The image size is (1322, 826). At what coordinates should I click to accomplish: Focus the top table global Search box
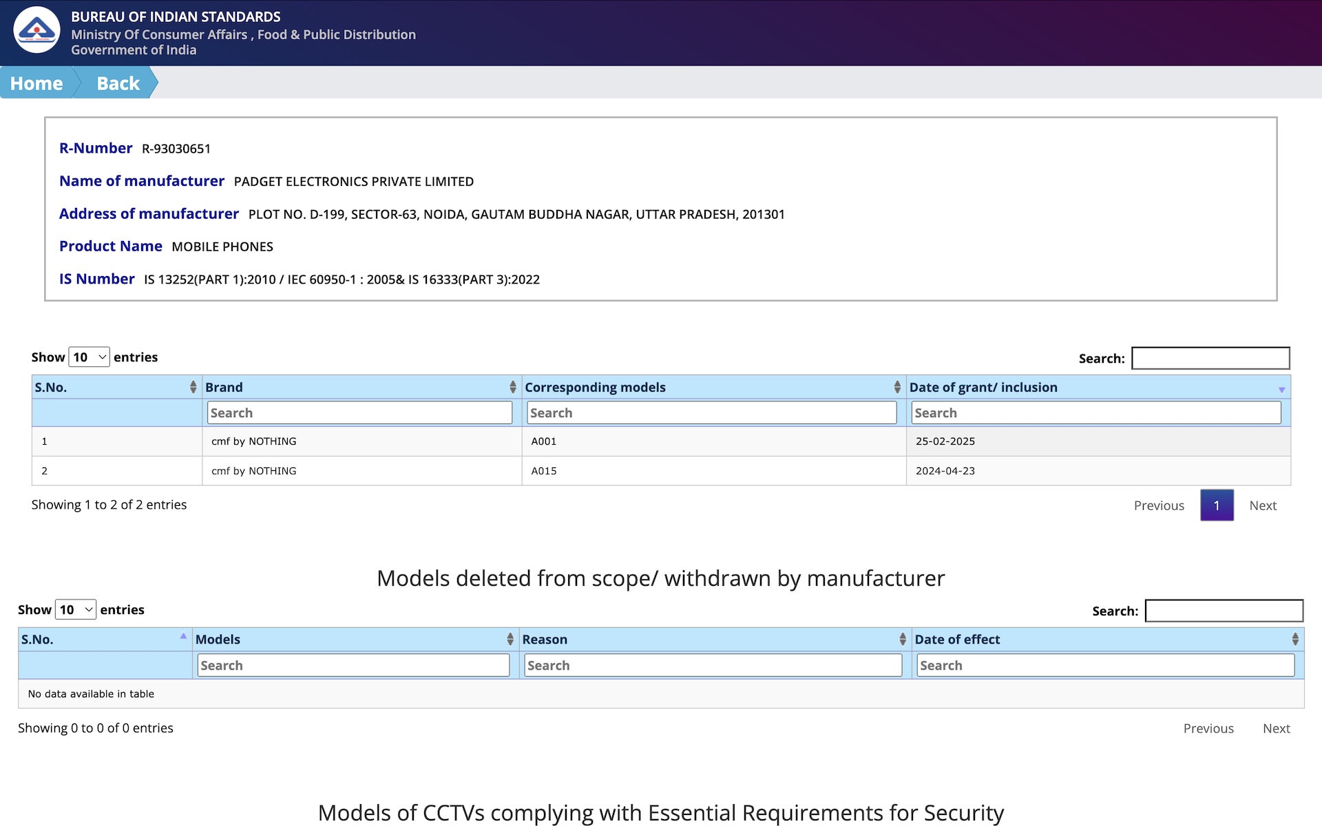pos(1210,358)
